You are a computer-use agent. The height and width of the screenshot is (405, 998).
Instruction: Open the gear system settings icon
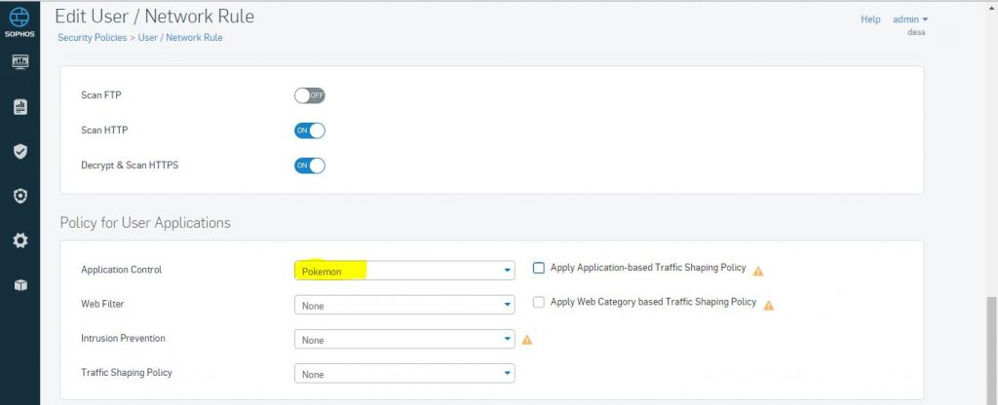[20, 240]
